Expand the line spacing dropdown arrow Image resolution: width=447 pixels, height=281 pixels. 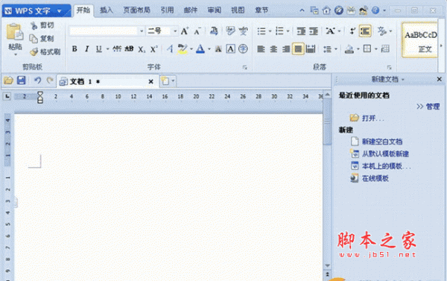pos(336,49)
